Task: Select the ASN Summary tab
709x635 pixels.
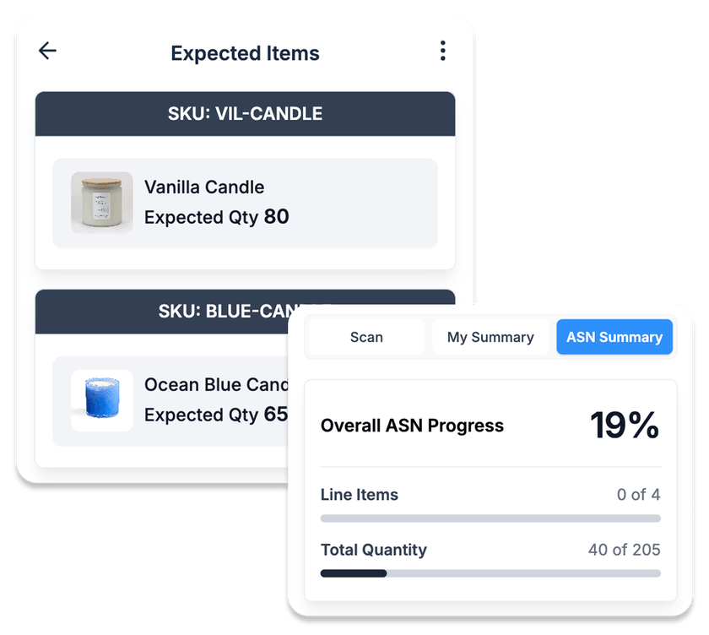Action: tap(614, 337)
